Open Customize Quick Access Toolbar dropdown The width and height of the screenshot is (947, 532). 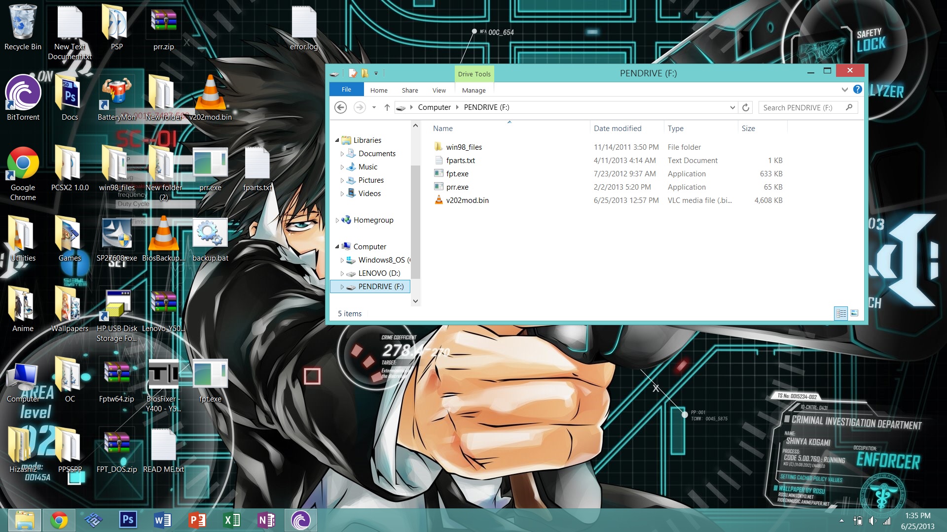(x=376, y=73)
